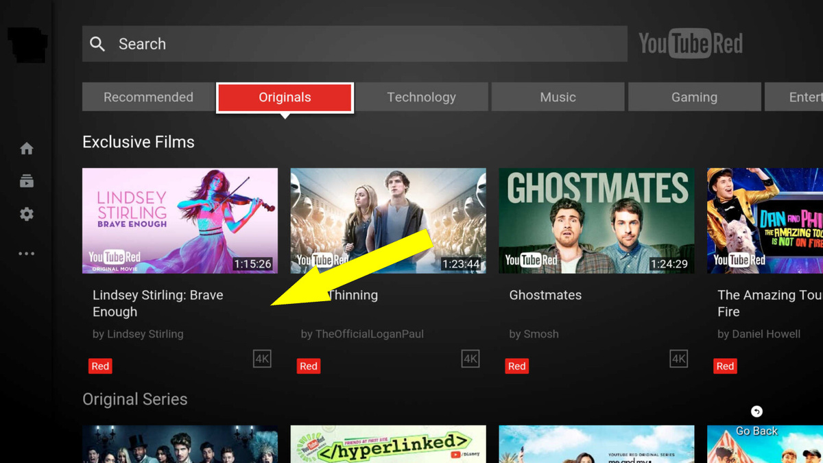Open the three-dot more menu in sidebar
The height and width of the screenshot is (463, 823).
(x=27, y=254)
